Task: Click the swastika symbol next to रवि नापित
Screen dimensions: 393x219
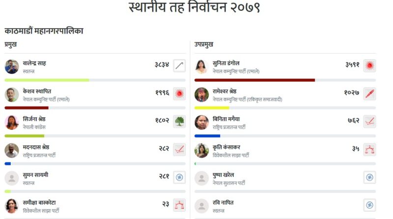Action: coord(369,205)
